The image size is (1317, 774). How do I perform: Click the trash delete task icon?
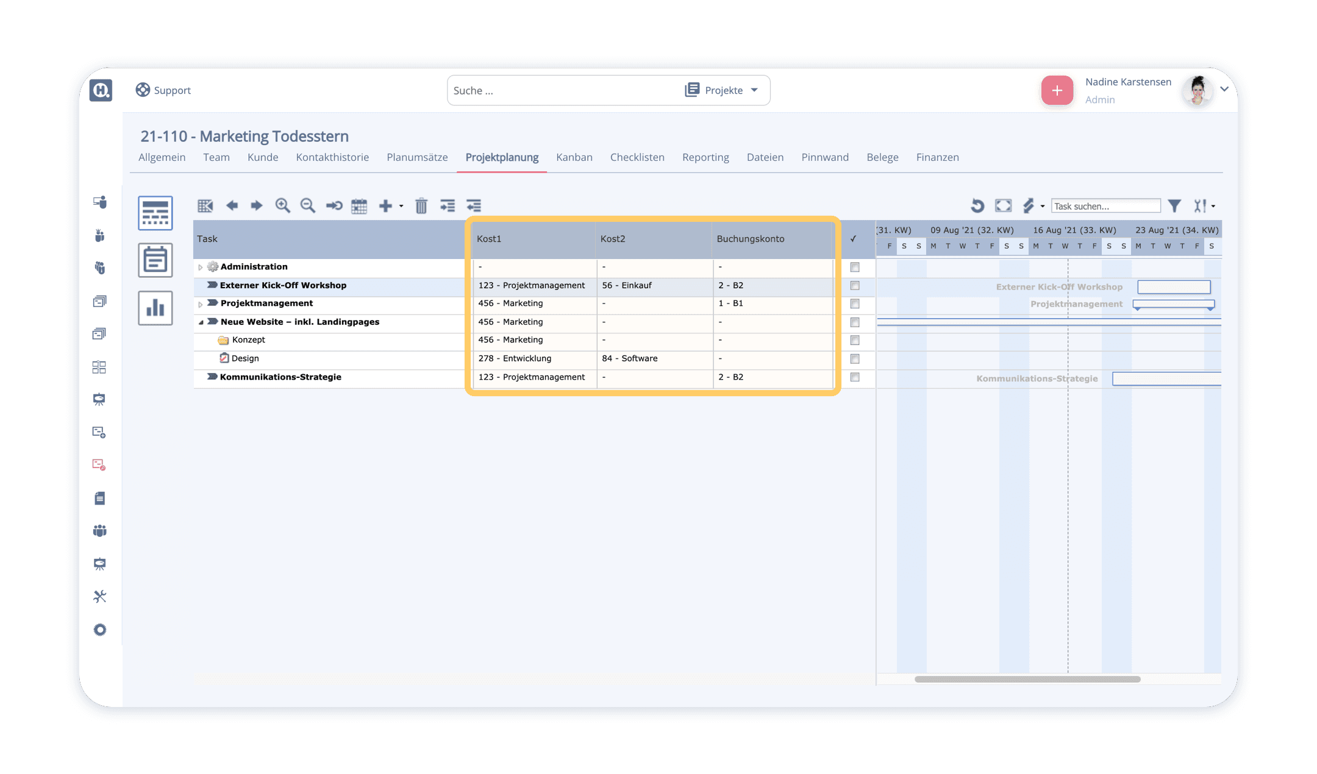(421, 206)
